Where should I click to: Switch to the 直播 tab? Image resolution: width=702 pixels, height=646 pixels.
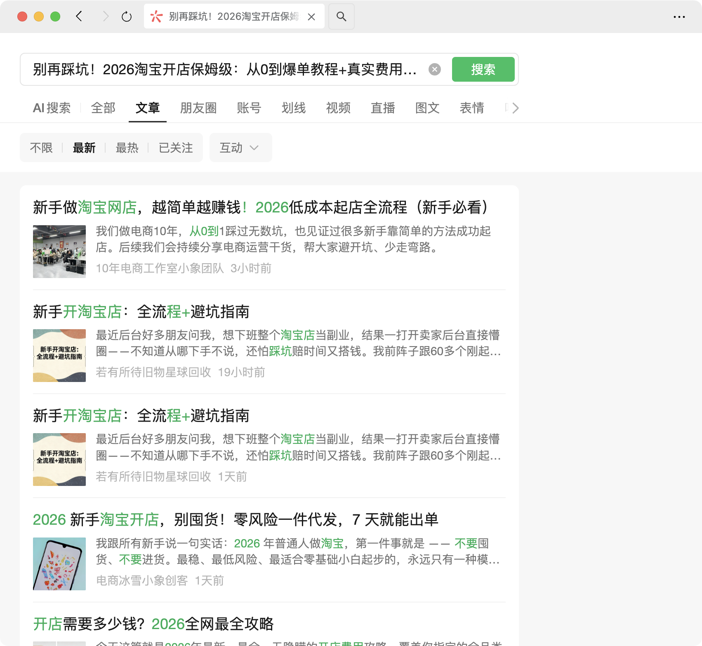click(383, 108)
